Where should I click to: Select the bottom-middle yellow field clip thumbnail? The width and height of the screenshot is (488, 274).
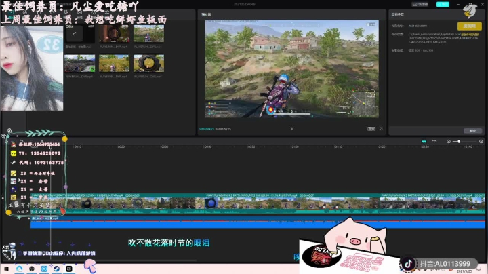114,63
